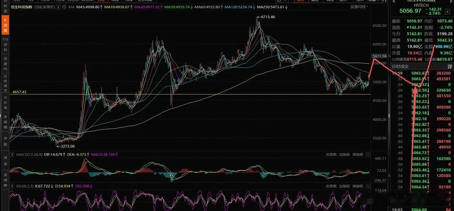The image size is (454, 211).
Task: Click the MACD(12,26,9) indicator label
Action: click(x=30, y=154)
